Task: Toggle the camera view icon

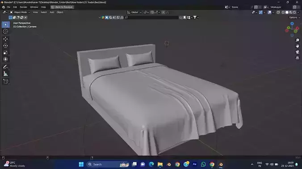Action: (298, 52)
